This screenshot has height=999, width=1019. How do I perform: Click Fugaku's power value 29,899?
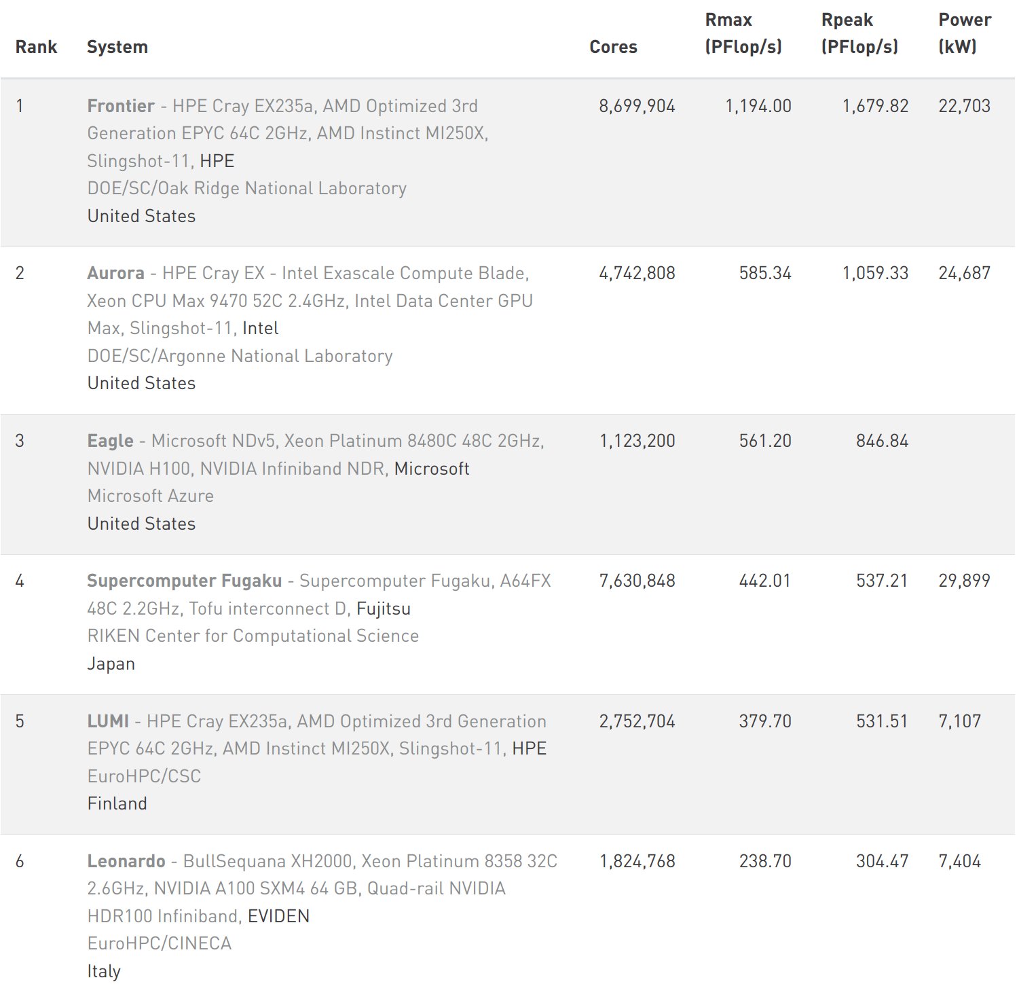click(964, 581)
